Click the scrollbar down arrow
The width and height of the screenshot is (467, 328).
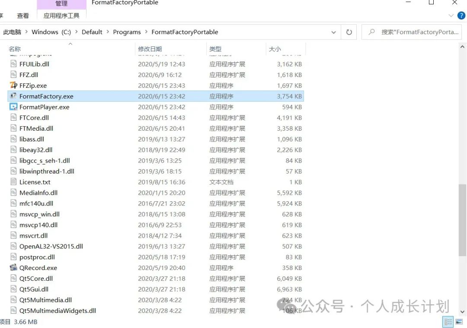point(462,312)
